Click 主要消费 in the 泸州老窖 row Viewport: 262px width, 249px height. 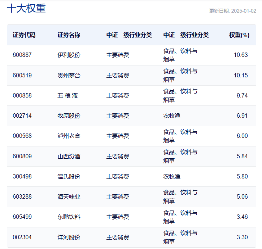pos(118,136)
